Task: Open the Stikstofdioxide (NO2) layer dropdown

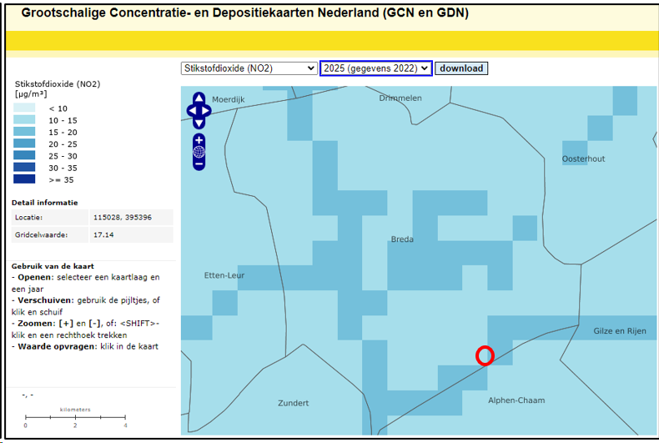Action: [249, 68]
